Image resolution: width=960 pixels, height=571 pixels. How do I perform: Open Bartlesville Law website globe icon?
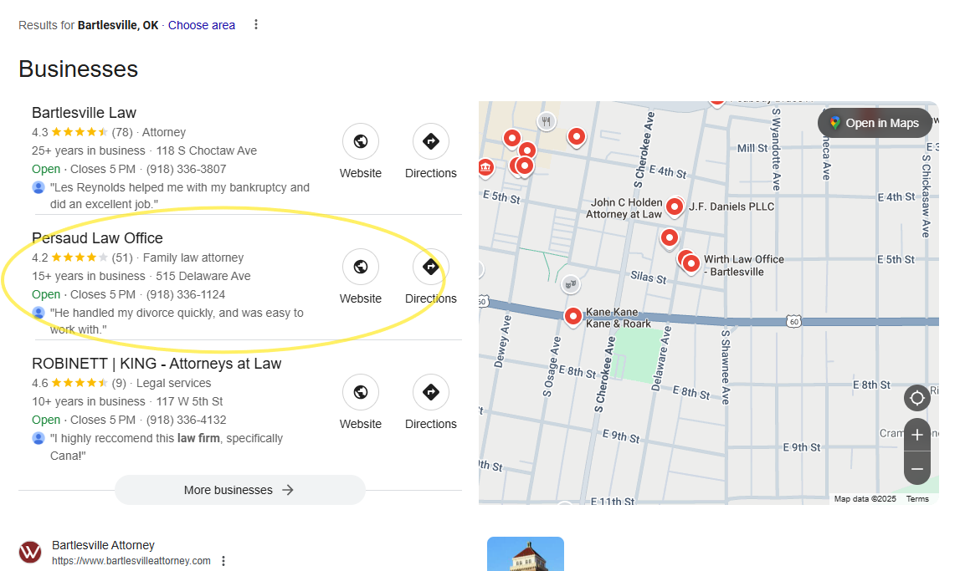(x=361, y=141)
